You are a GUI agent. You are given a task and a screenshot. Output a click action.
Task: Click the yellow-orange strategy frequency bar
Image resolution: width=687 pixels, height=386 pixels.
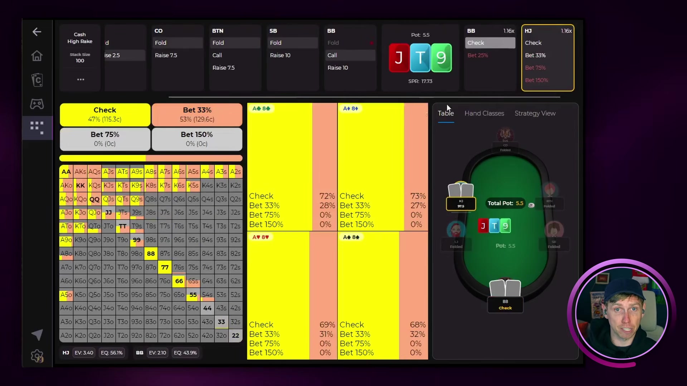151,158
